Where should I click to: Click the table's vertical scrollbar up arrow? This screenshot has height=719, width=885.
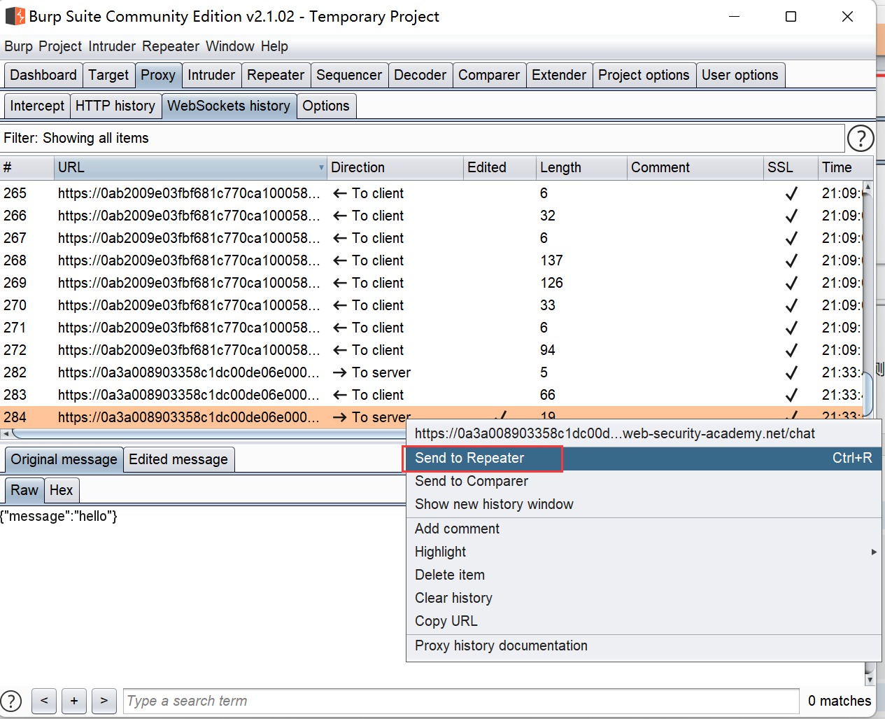point(868,188)
